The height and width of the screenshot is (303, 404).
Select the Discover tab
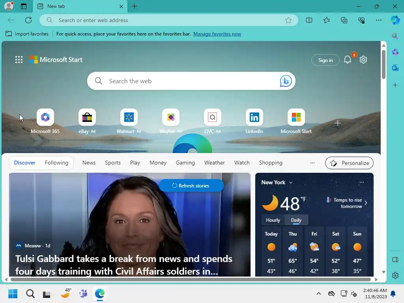tap(25, 163)
